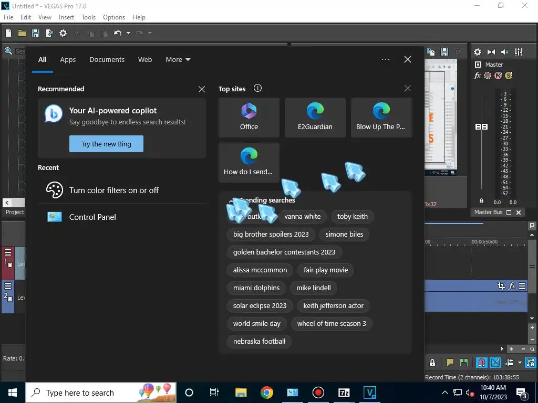538x403 pixels.
Task: Click the Insert Marker flag icon
Action: point(450,362)
